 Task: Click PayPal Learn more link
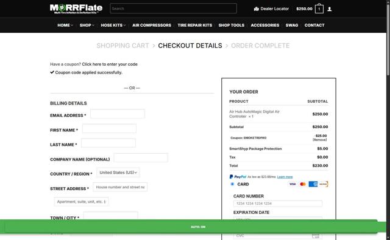tap(285, 177)
